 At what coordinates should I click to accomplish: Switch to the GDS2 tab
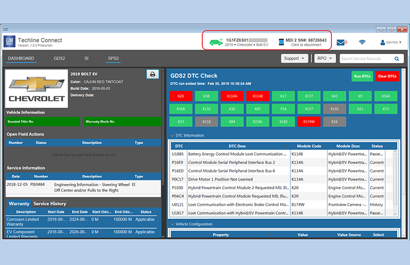59,58
